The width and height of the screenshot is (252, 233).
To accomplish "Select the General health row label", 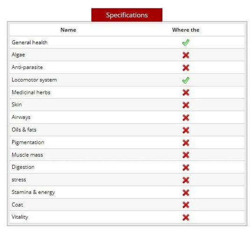I will [x=29, y=42].
